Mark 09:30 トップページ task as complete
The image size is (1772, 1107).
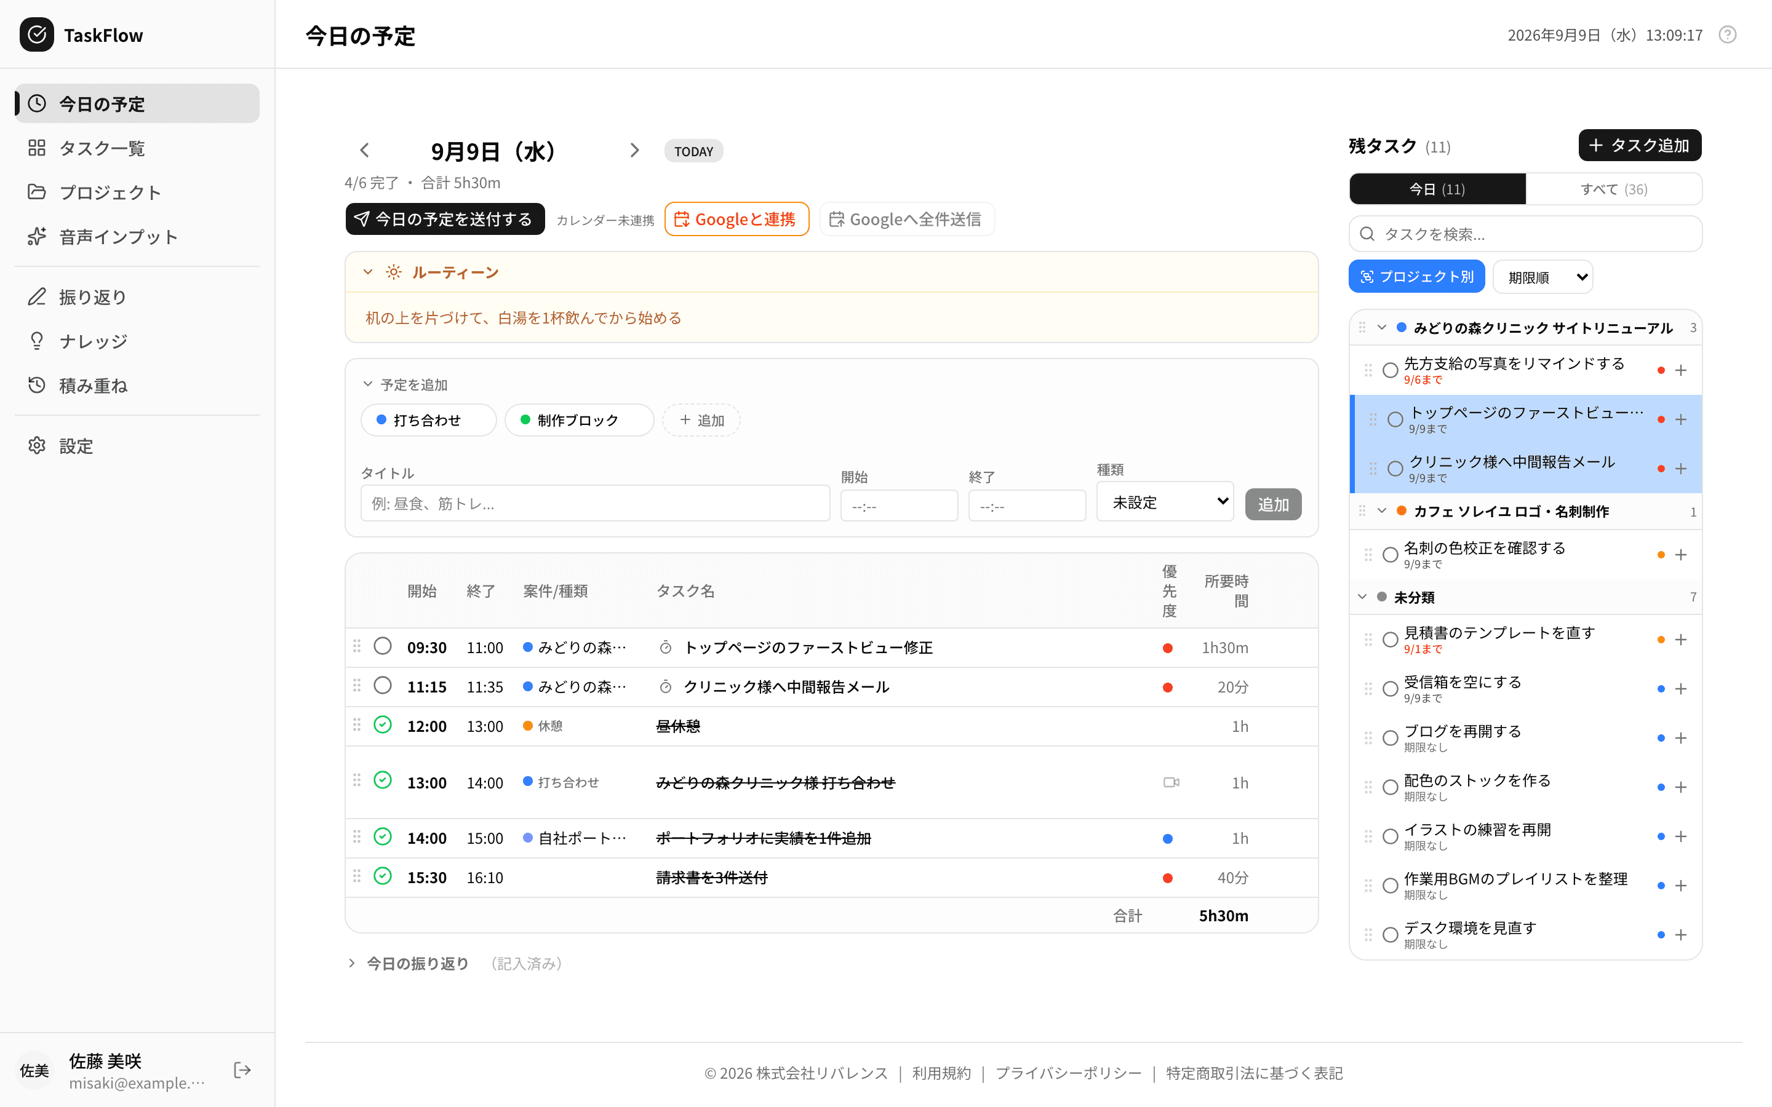(x=382, y=646)
